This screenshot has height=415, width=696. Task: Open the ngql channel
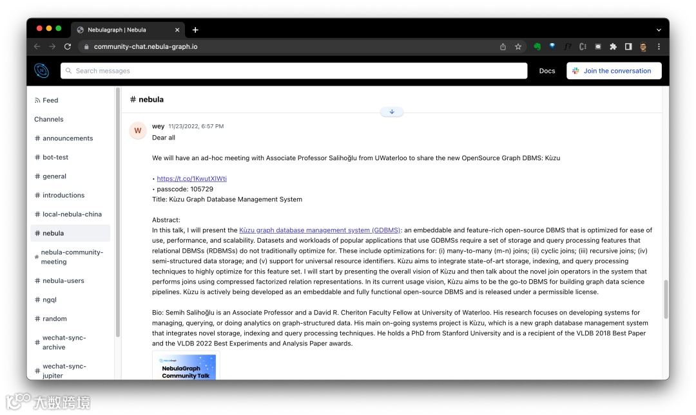coord(70,300)
